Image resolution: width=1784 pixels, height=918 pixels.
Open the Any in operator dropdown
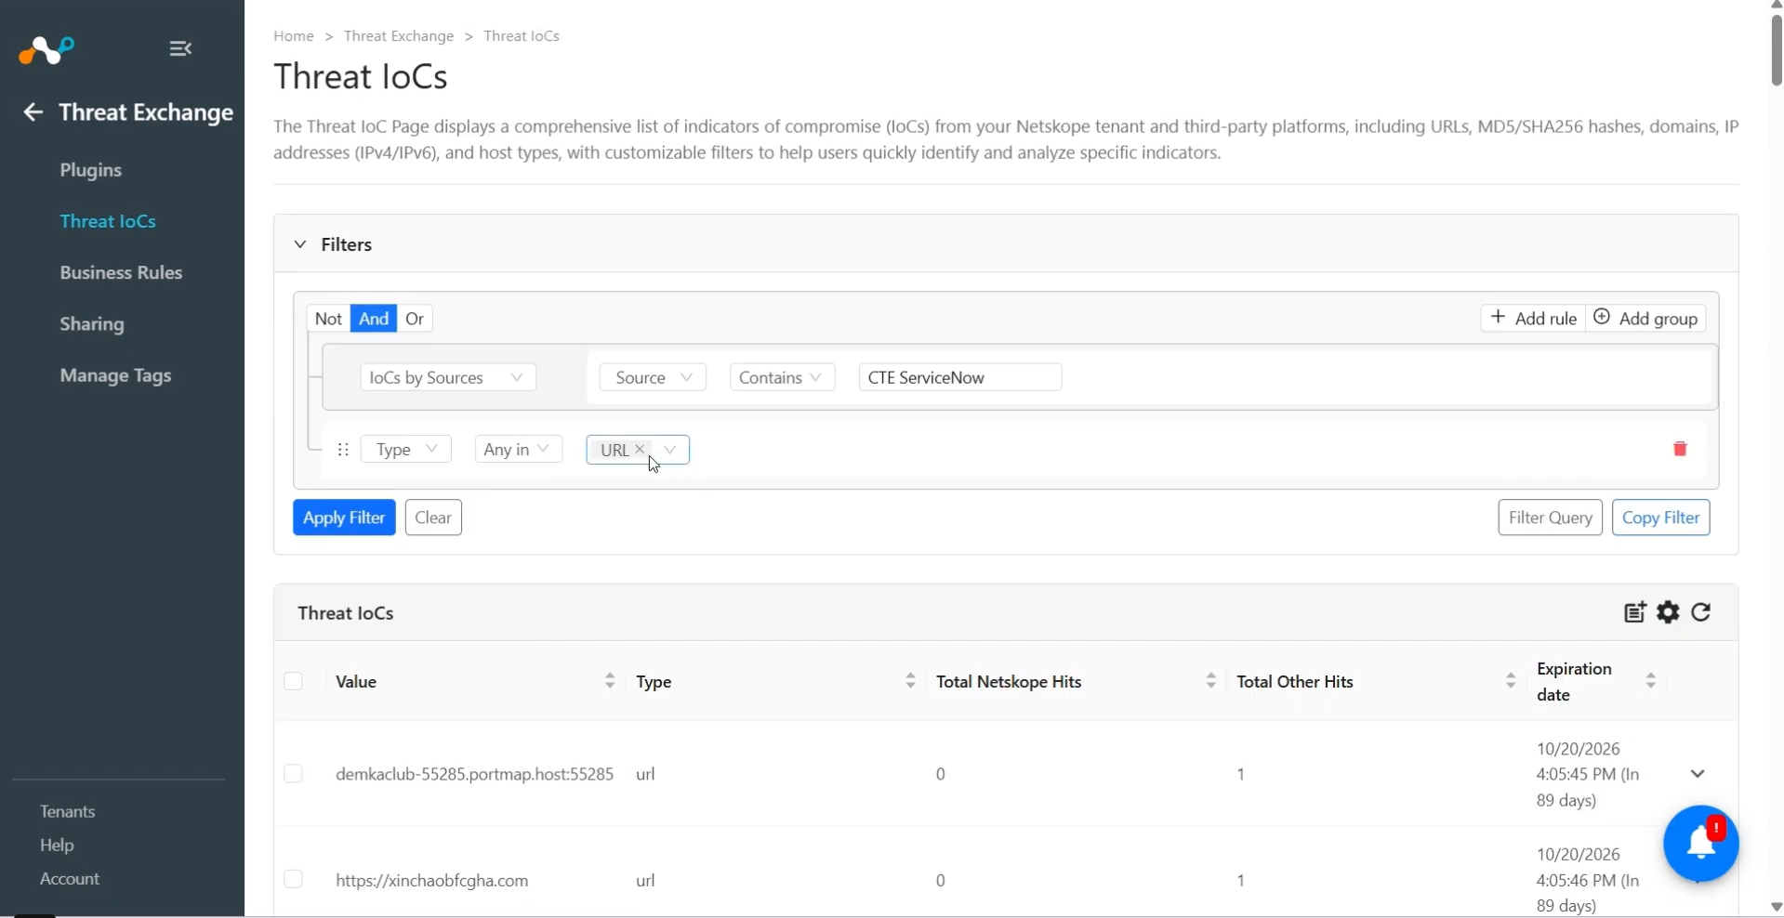519,450
